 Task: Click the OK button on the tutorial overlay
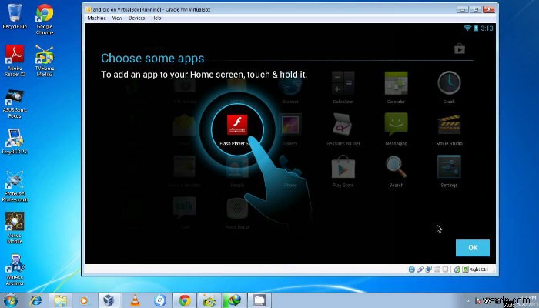473,248
